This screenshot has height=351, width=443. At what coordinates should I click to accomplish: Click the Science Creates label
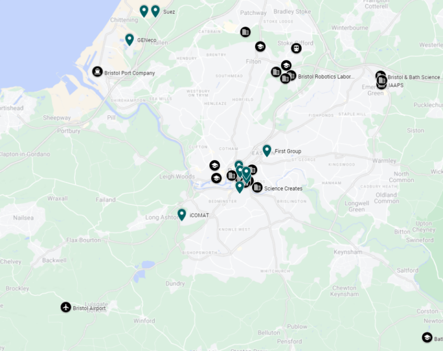pos(283,188)
